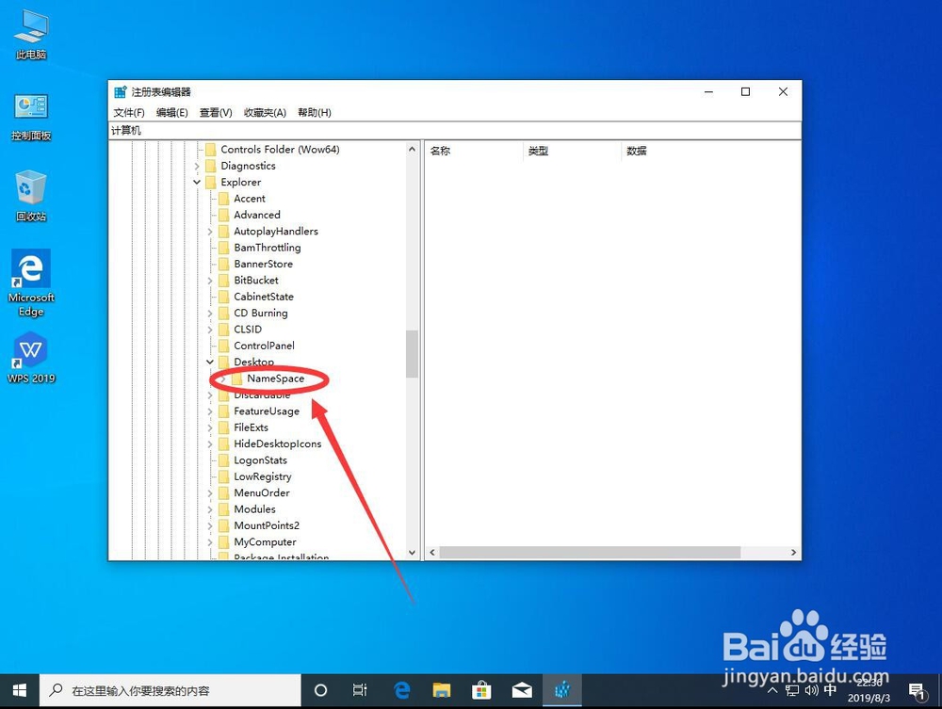This screenshot has width=942, height=709.
Task: Expand the AutoplayHandlers key
Action: [210, 231]
